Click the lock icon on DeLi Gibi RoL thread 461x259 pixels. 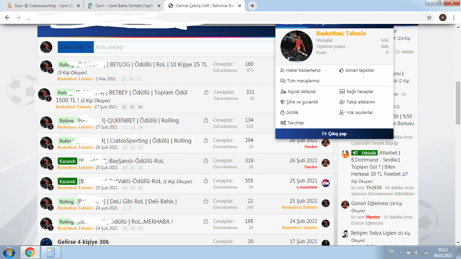pyautogui.click(x=206, y=201)
